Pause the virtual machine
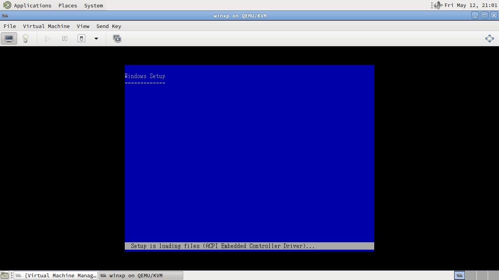Image resolution: width=499 pixels, height=280 pixels. click(65, 38)
